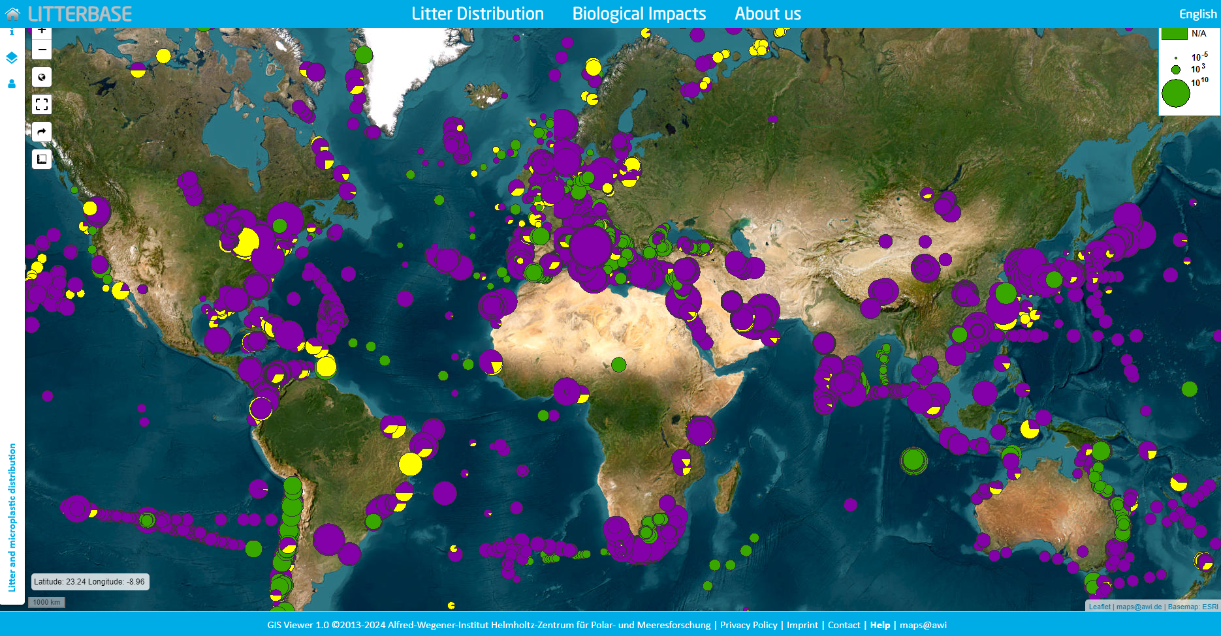
Task: Open the Litter Distribution menu
Action: pyautogui.click(x=477, y=14)
